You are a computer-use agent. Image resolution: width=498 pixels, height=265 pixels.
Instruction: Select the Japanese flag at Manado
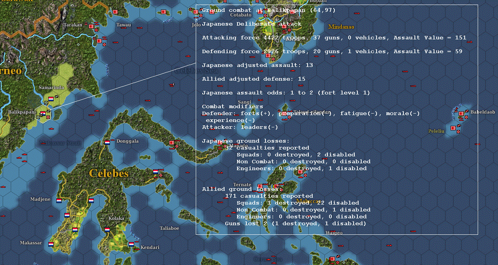point(220,143)
